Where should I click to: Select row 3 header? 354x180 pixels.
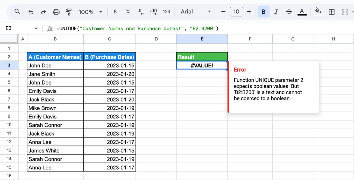pos(9,65)
